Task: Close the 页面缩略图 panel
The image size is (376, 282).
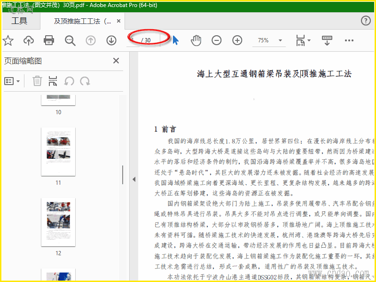Action: pos(116,61)
